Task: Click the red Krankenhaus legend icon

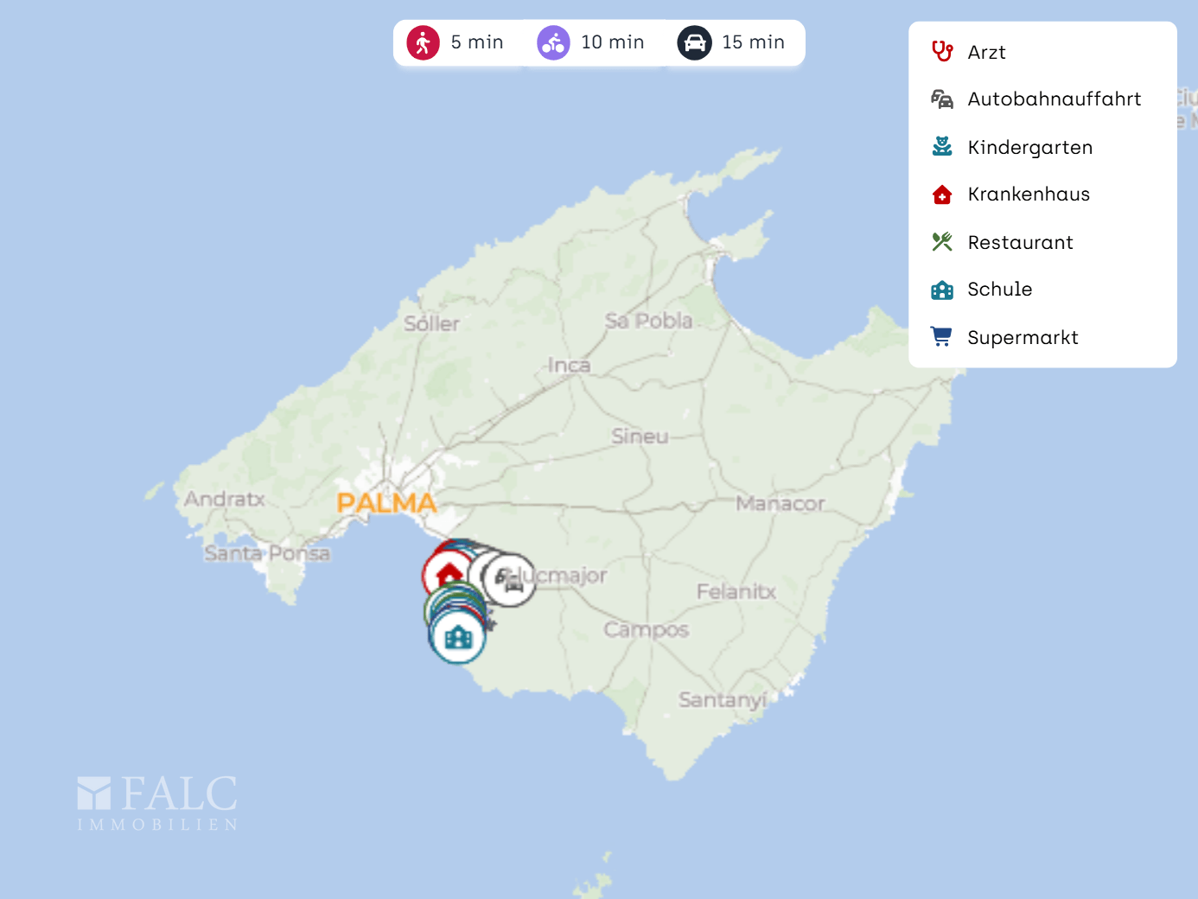Action: tap(942, 194)
